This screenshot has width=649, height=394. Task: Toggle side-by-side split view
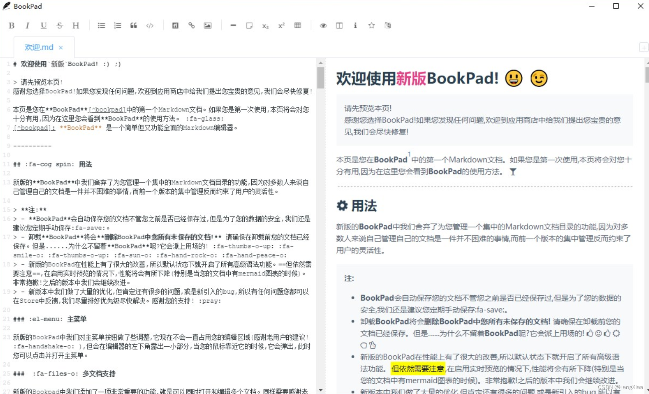click(339, 25)
